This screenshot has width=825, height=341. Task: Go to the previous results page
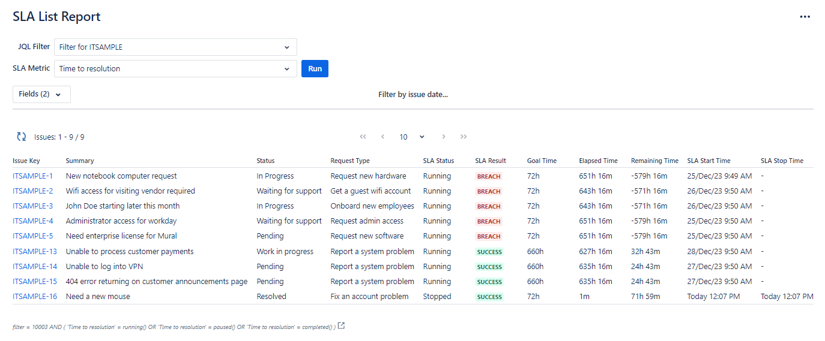tap(382, 137)
